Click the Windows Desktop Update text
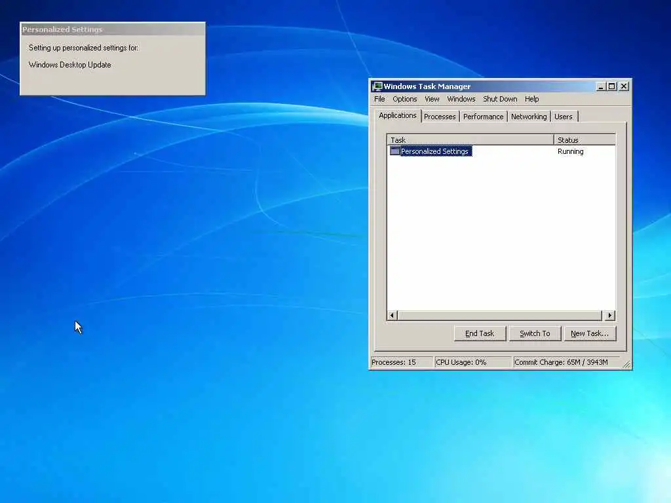Image resolution: width=671 pixels, height=503 pixels. click(x=69, y=65)
